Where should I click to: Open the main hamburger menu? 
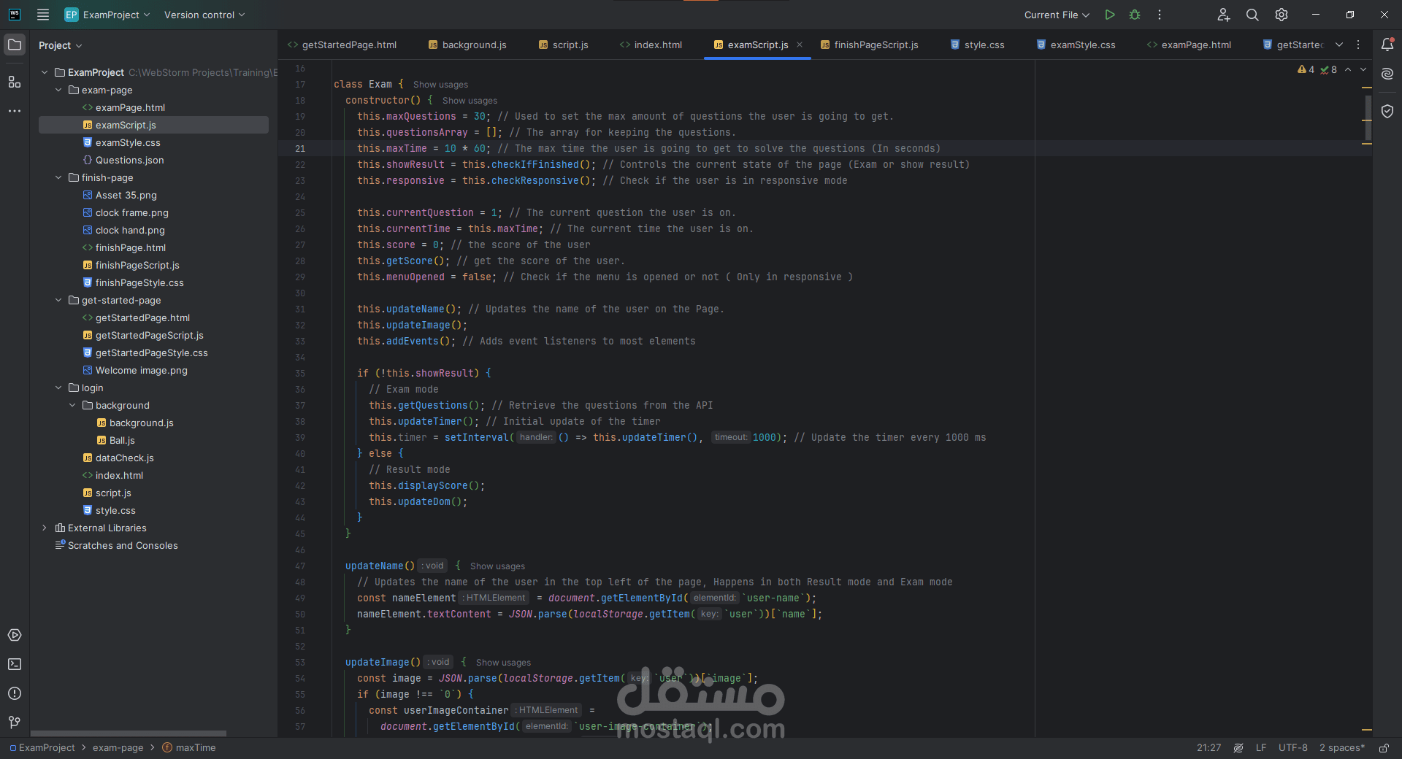point(43,15)
